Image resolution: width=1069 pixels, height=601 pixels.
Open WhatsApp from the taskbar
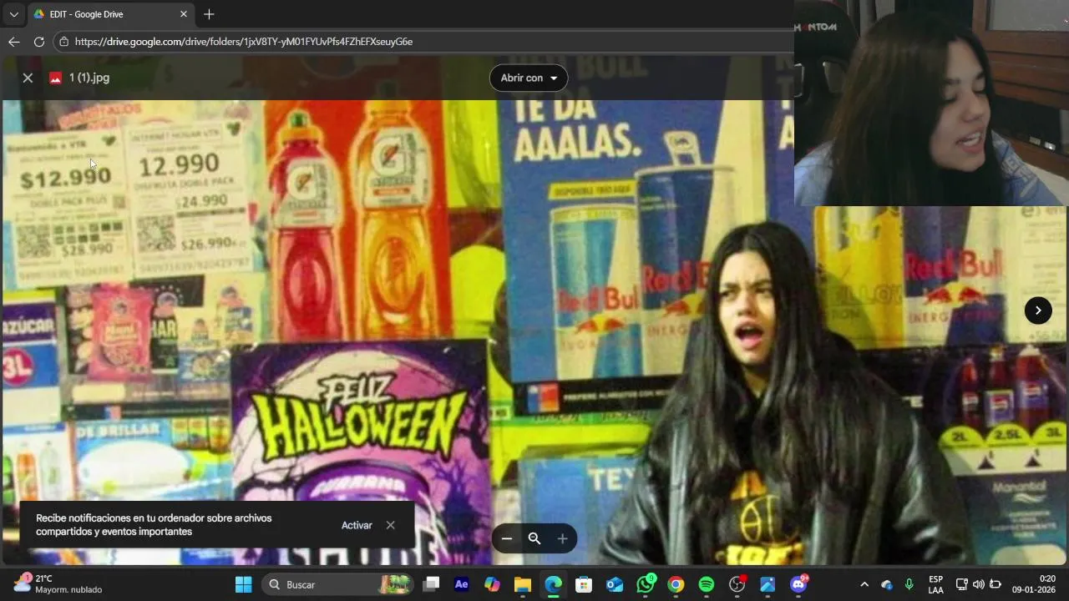(x=646, y=584)
